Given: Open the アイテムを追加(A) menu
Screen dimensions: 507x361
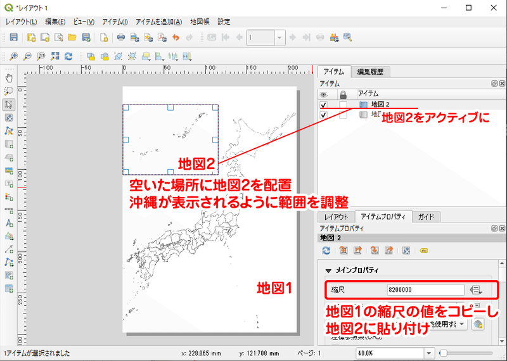Looking at the screenshot, I should click(159, 22).
